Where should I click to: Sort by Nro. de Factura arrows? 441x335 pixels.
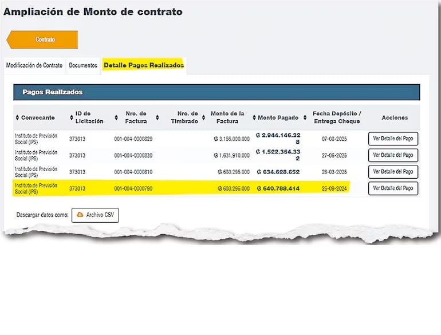click(x=116, y=117)
